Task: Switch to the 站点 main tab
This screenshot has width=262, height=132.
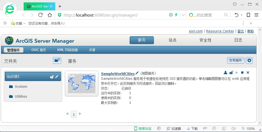Action: [x=173, y=40]
